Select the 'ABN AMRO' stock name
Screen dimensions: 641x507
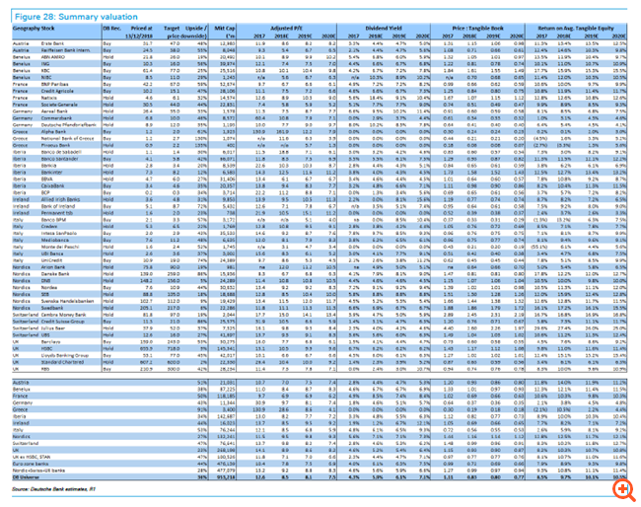[x=52, y=57]
